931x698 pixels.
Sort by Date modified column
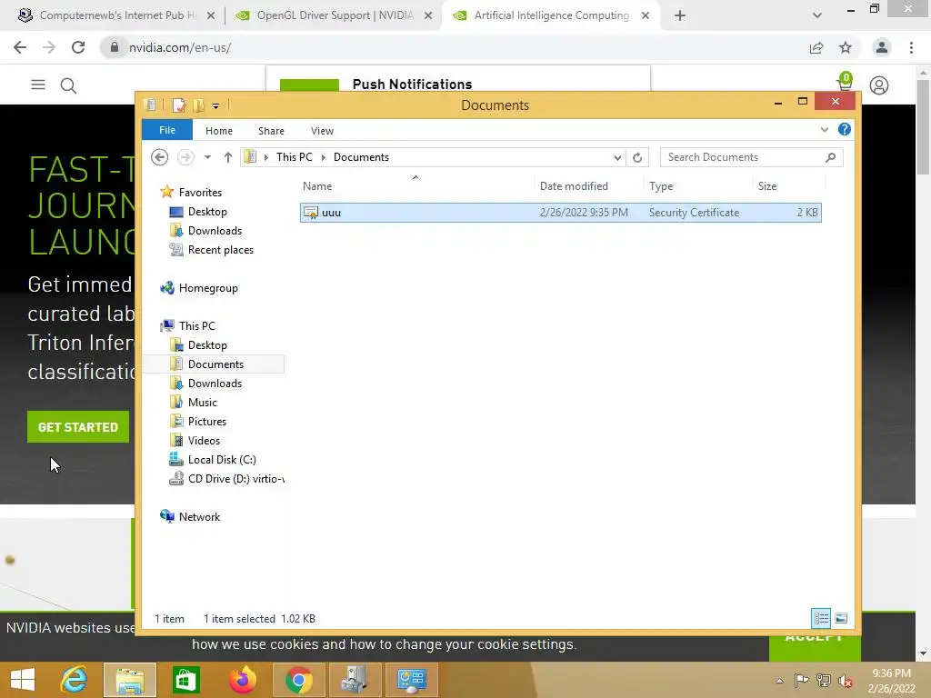(x=574, y=186)
